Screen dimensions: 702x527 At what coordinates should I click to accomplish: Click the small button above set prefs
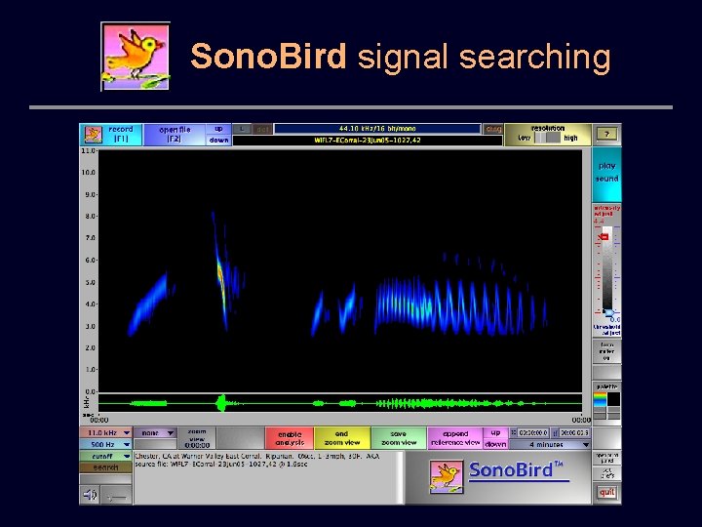[606, 458]
